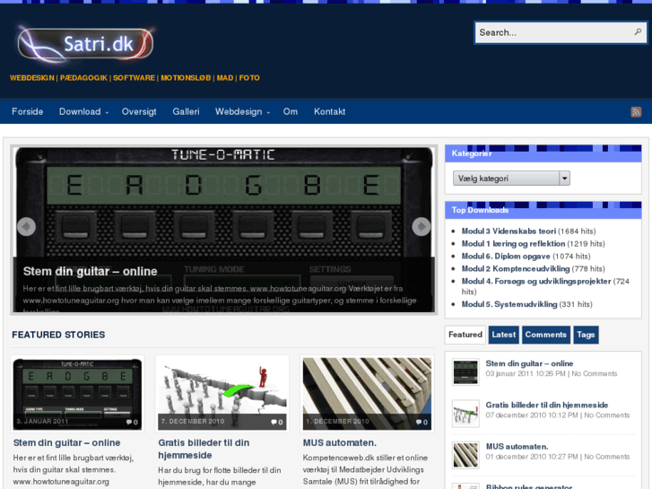Image resolution: width=652 pixels, height=489 pixels.
Task: Click the Satri.dk logo
Action: coord(86,45)
